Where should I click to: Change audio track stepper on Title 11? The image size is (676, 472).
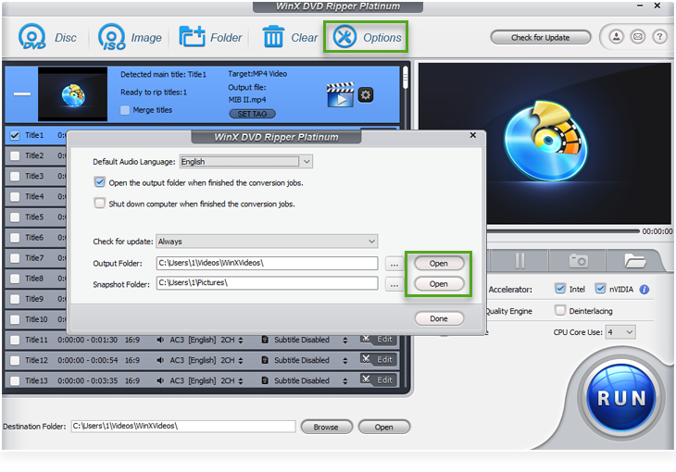tap(241, 340)
